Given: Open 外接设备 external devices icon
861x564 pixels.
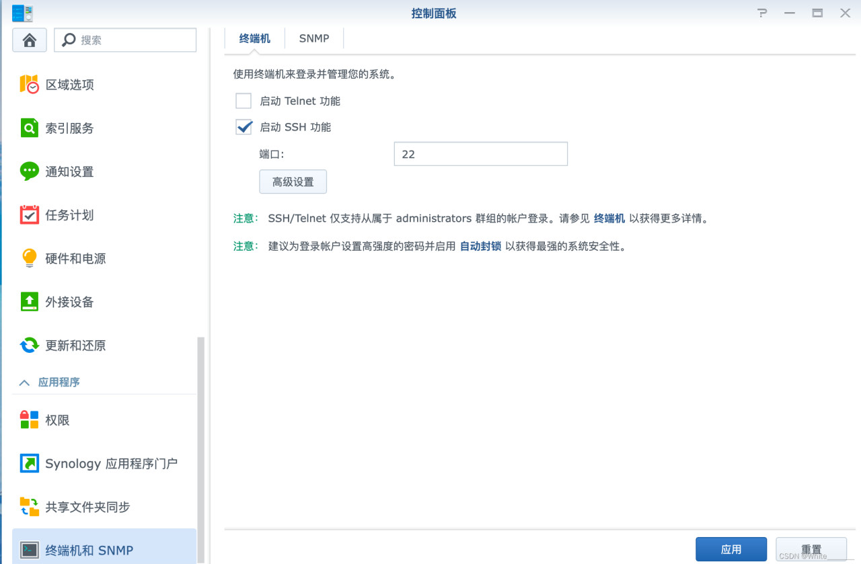Looking at the screenshot, I should [29, 302].
